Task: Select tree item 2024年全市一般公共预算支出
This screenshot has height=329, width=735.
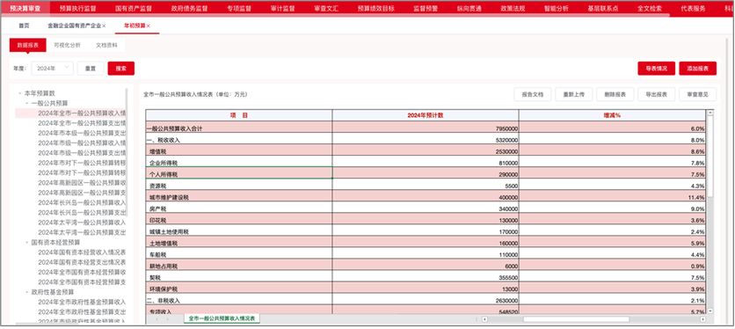Action: point(82,123)
